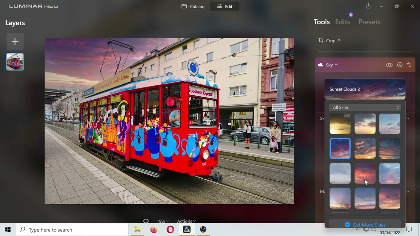The width and height of the screenshot is (420, 236).
Task: Choose the vivid red sky under the cursor
Action: pos(365,173)
